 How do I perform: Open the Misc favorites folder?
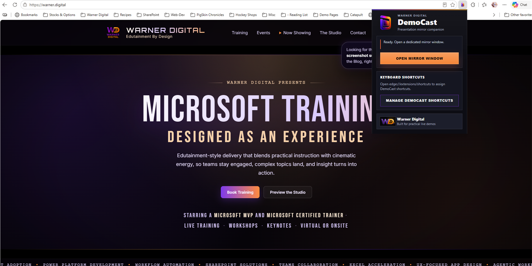(269, 15)
